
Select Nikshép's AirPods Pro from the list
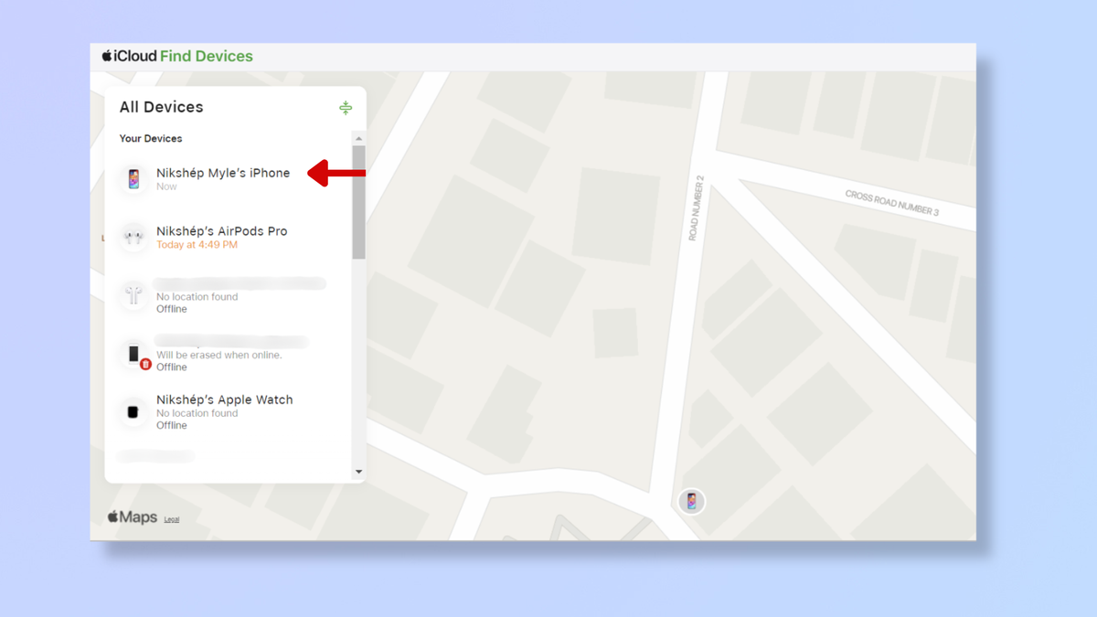tap(221, 231)
